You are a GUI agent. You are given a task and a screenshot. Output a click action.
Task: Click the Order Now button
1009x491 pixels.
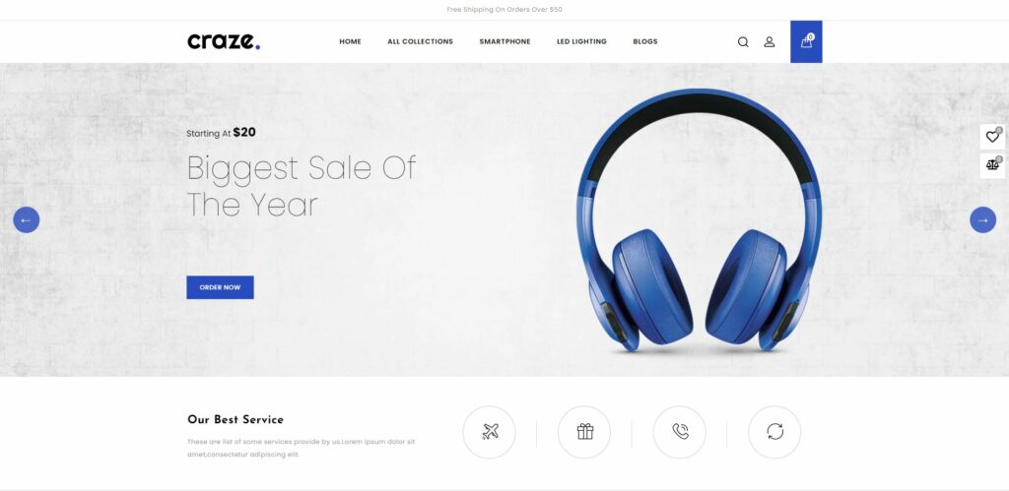220,287
